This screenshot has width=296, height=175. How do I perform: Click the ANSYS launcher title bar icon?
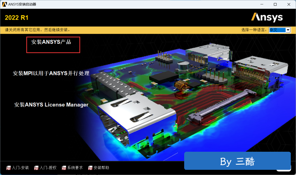[5, 4]
